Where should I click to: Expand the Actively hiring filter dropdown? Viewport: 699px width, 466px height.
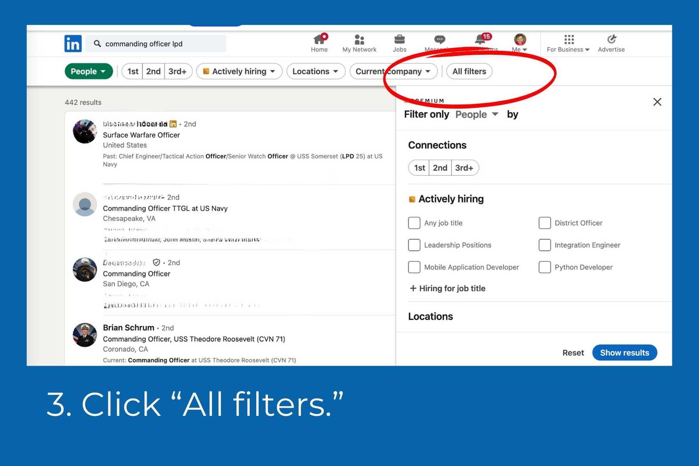click(239, 71)
